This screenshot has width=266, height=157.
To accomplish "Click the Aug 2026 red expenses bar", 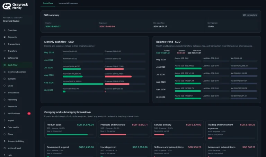I will [118, 76].
